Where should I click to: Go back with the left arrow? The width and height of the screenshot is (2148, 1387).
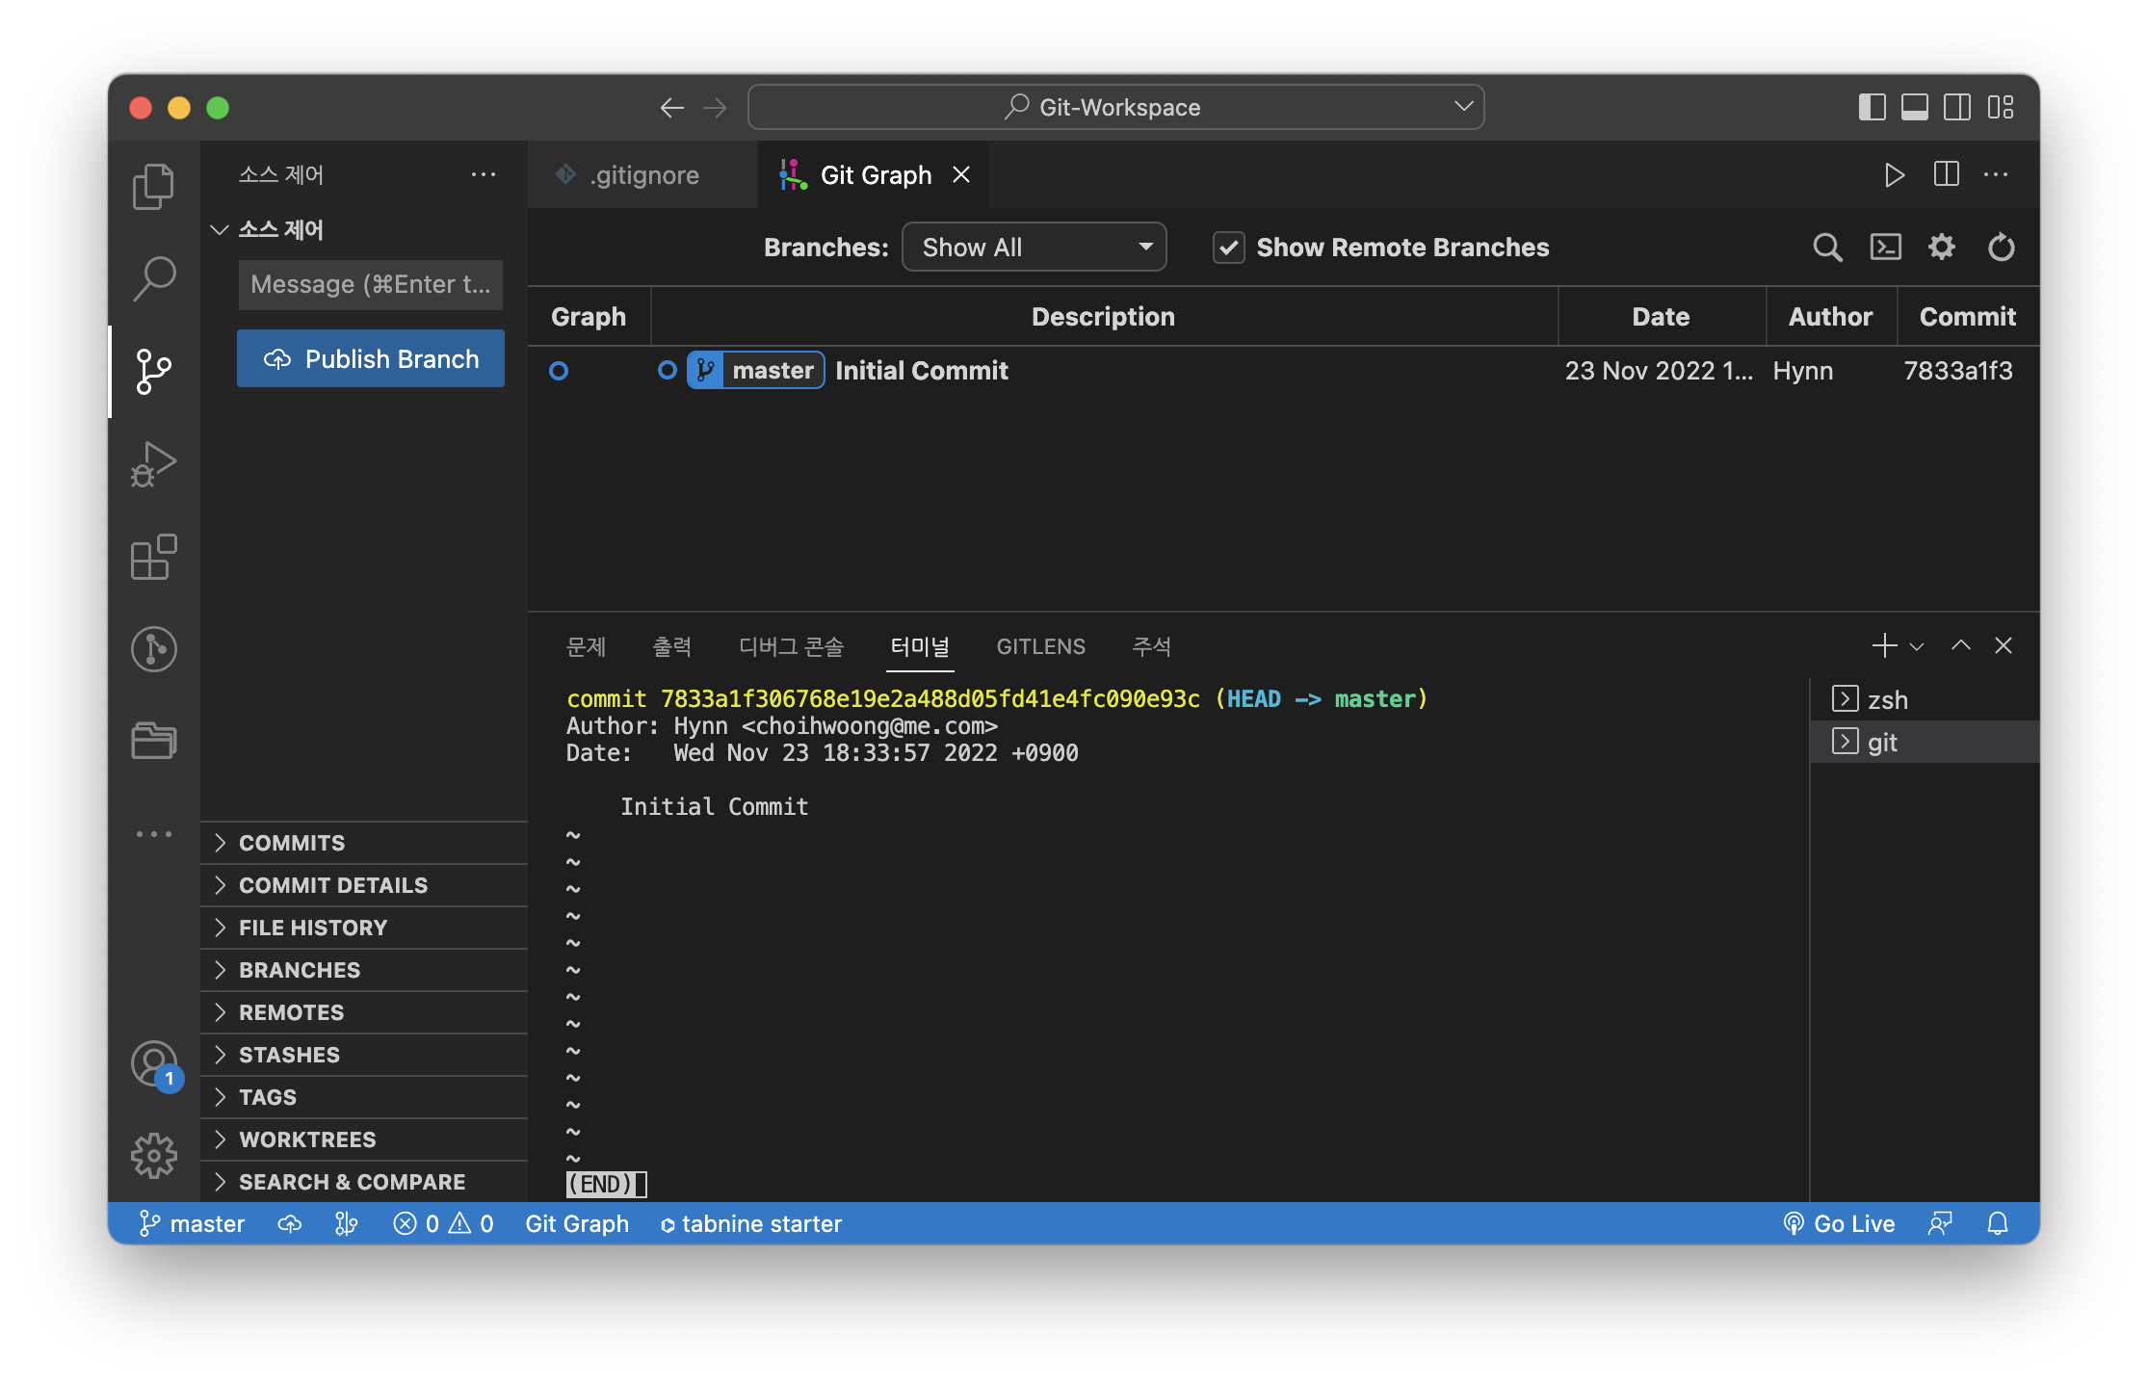click(671, 107)
